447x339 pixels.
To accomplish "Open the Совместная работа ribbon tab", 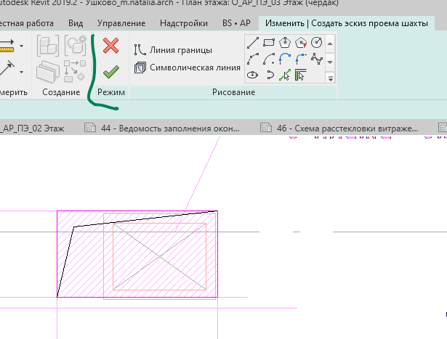I will tap(26, 23).
